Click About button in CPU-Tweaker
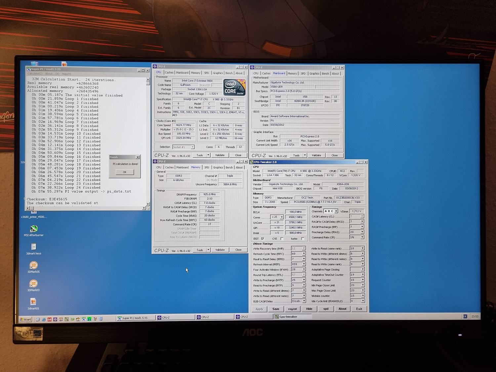496x372 pixels. tap(343, 309)
